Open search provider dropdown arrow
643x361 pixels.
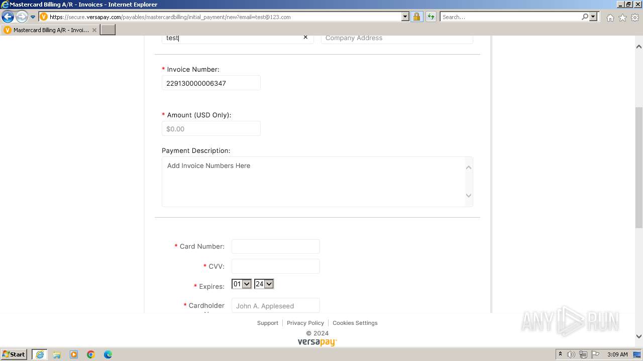tap(593, 17)
